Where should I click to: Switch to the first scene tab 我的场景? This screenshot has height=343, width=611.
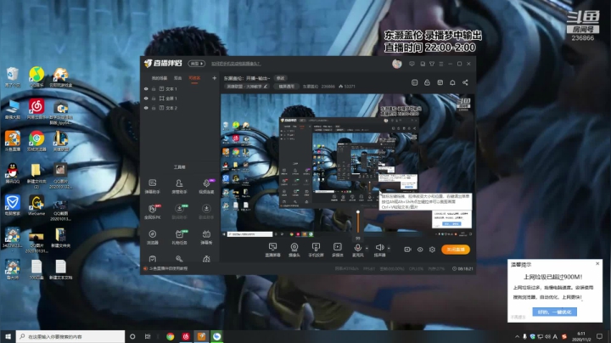point(159,78)
